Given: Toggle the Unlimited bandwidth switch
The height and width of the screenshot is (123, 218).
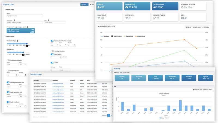Looking at the screenshot, I should [x=8, y=60].
